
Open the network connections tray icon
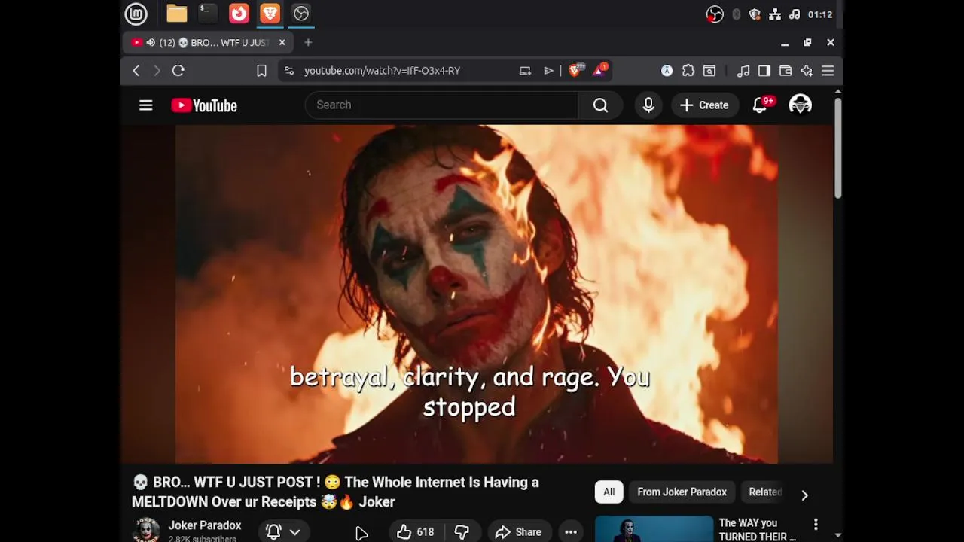774,14
